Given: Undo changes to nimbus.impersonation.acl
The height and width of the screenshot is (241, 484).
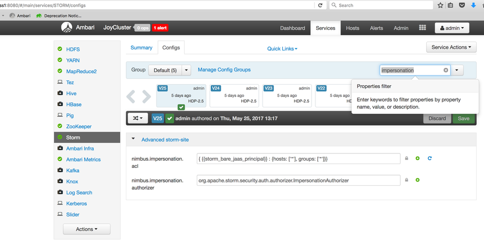Looking at the screenshot, I should [429, 158].
